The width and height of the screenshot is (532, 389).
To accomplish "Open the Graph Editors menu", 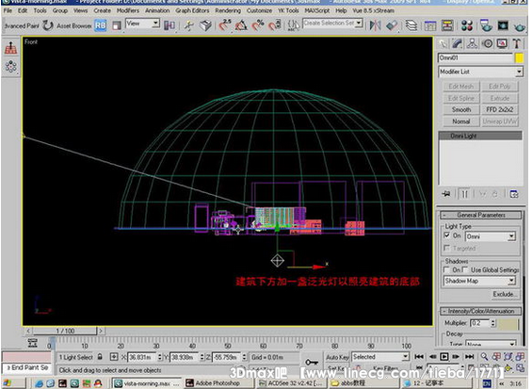I will (x=192, y=10).
